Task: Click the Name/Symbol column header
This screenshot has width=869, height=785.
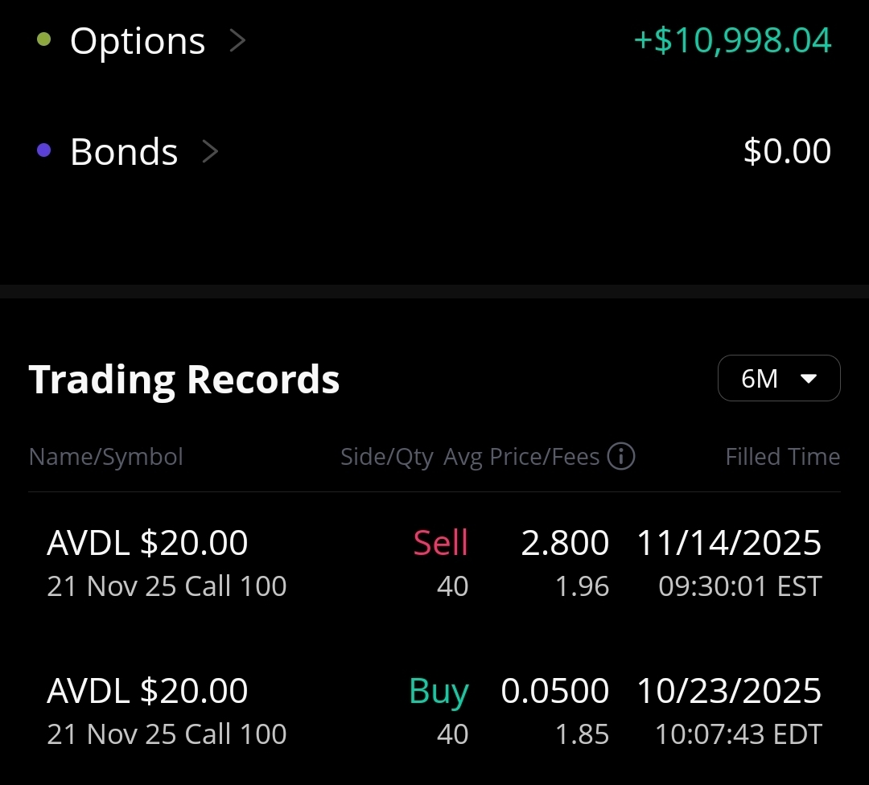Action: (x=106, y=457)
